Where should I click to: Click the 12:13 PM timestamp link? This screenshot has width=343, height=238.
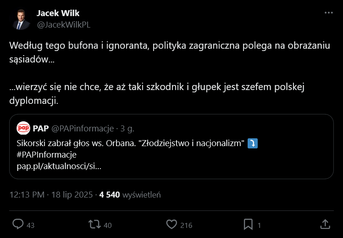click(x=27, y=195)
